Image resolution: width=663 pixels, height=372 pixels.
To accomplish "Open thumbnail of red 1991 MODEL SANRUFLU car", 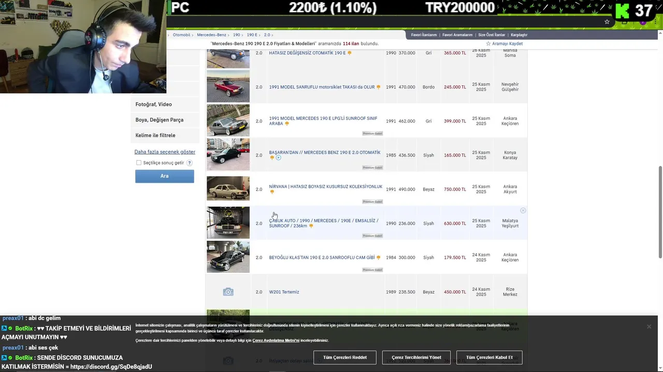I will coord(228,87).
